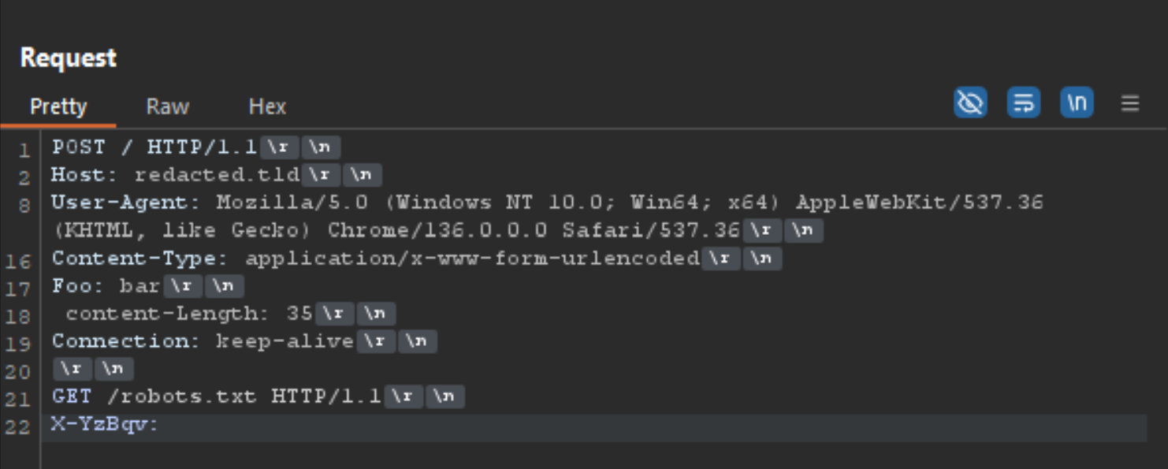Toggle the hide non-printable eye icon
This screenshot has width=1168, height=469.
[x=970, y=103]
